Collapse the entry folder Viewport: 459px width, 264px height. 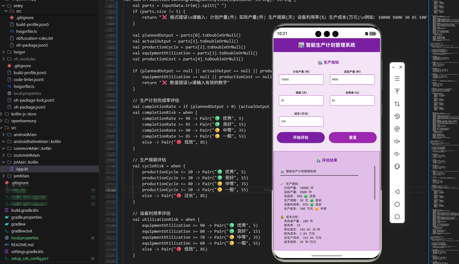pyautogui.click(x=3, y=6)
